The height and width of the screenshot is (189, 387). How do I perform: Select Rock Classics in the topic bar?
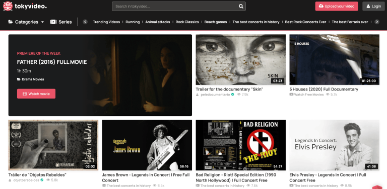(187, 22)
